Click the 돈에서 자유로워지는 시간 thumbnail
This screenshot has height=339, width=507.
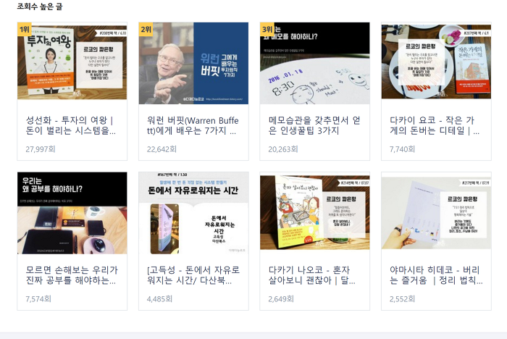click(193, 213)
